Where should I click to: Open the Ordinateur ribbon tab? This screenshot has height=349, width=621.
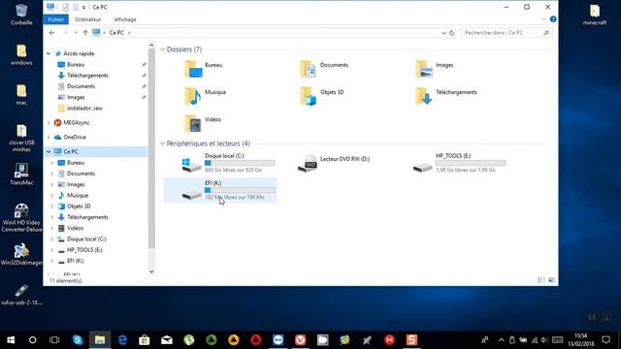point(88,19)
